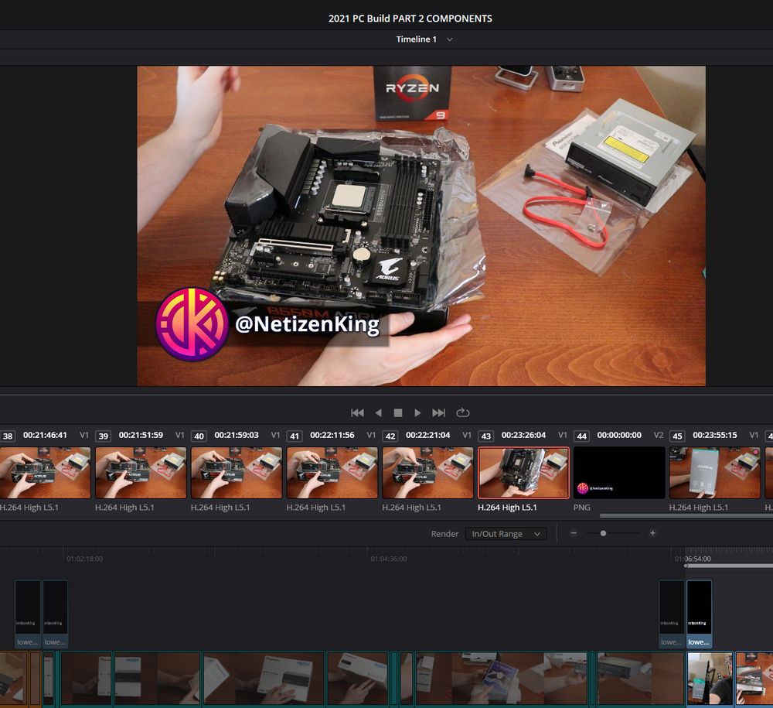Jump to the first frame
The image size is (773, 708).
point(357,412)
